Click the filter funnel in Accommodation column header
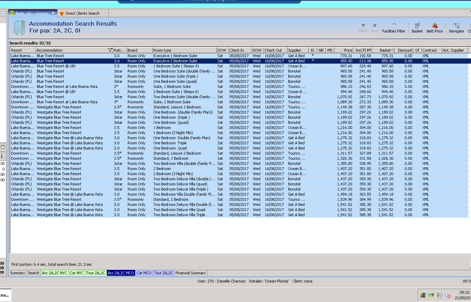This screenshot has height=302, width=471. click(110, 50)
